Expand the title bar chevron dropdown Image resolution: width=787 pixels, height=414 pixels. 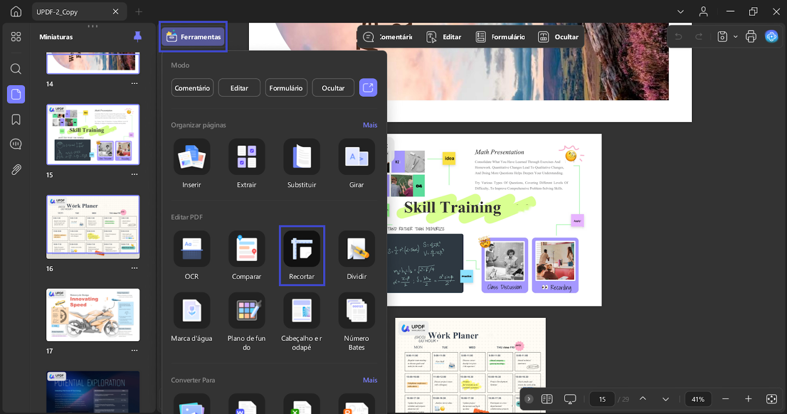[x=681, y=12]
